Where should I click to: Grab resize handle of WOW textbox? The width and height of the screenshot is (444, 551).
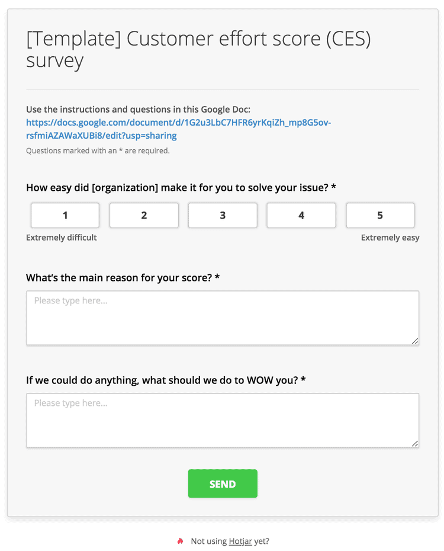[415, 444]
